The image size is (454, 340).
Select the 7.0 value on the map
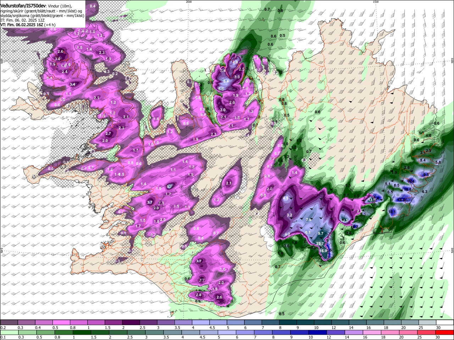coord(308,220)
